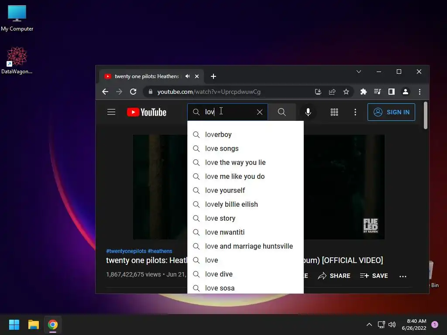
Task: Click the Chrome forward arrow
Action: coord(119,92)
